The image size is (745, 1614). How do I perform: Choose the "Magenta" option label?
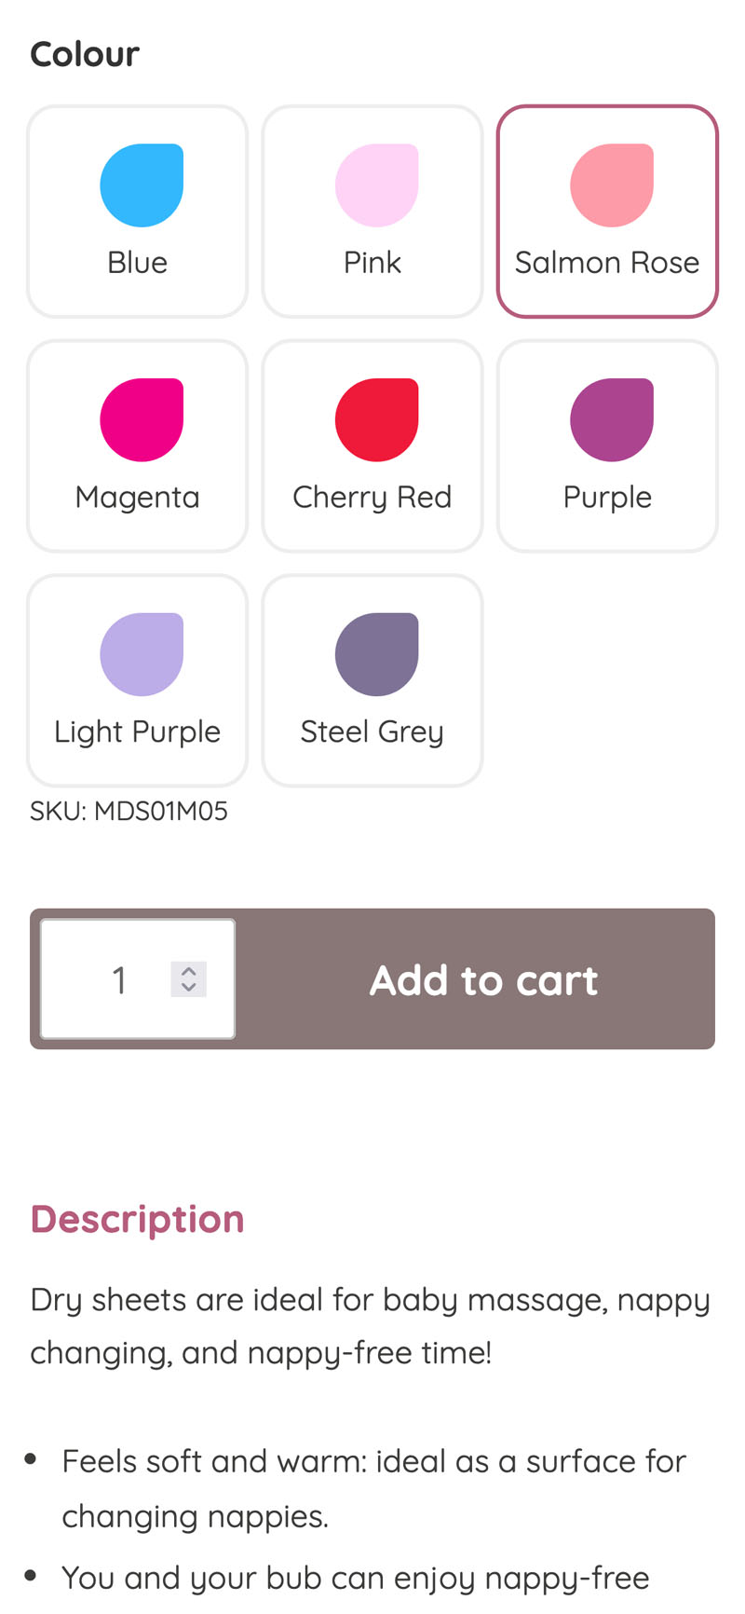tap(138, 498)
